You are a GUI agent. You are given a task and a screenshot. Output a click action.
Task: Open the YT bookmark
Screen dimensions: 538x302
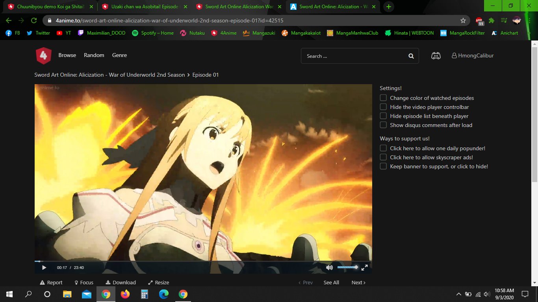(x=64, y=33)
